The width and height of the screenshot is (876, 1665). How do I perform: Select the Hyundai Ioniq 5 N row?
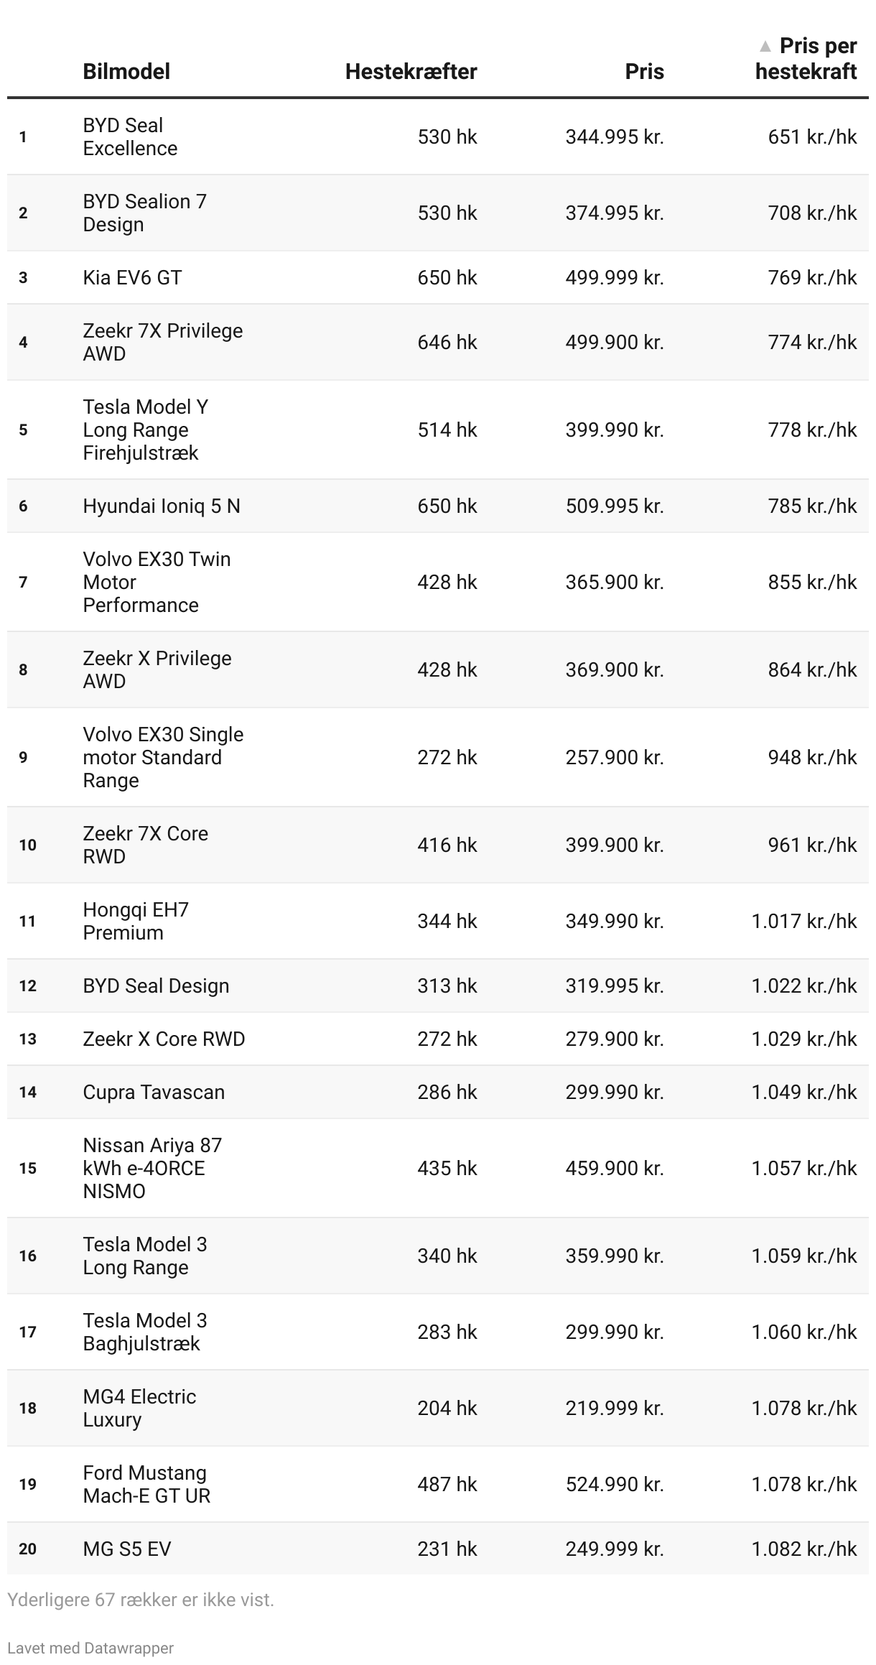(162, 506)
